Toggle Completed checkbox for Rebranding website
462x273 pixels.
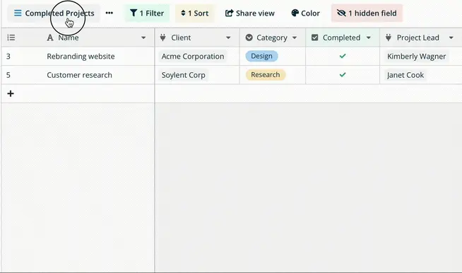pos(343,56)
